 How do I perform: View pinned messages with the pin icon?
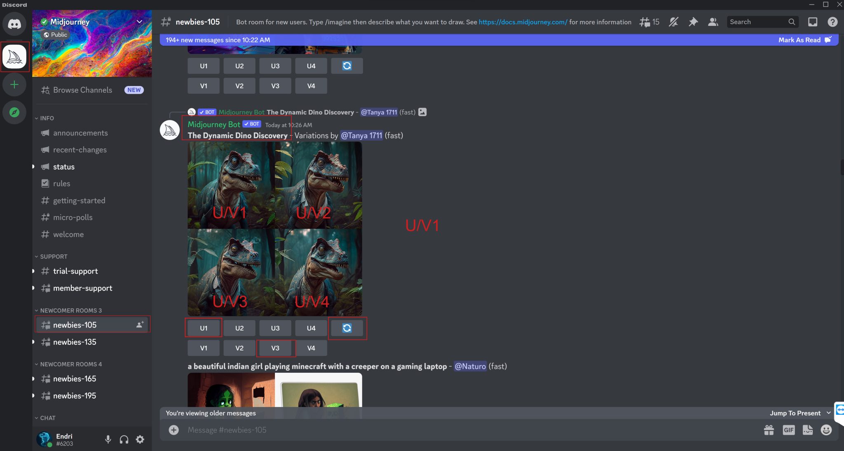693,22
